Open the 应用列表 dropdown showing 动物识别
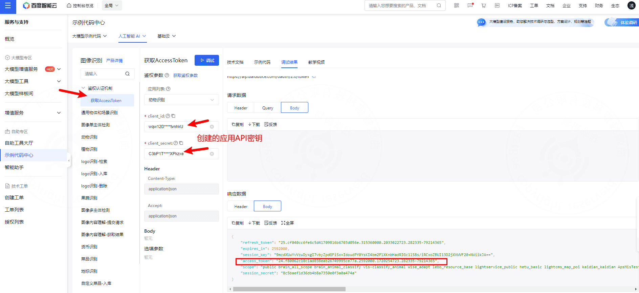Image resolution: width=639 pixels, height=293 pixels. pyautogui.click(x=181, y=100)
